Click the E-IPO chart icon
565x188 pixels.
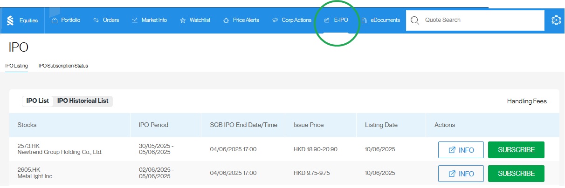(x=327, y=20)
